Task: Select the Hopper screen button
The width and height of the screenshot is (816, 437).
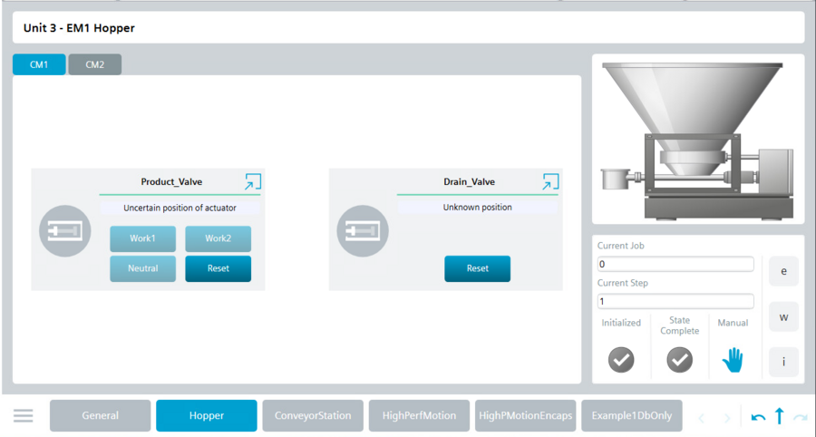Action: [x=207, y=415]
